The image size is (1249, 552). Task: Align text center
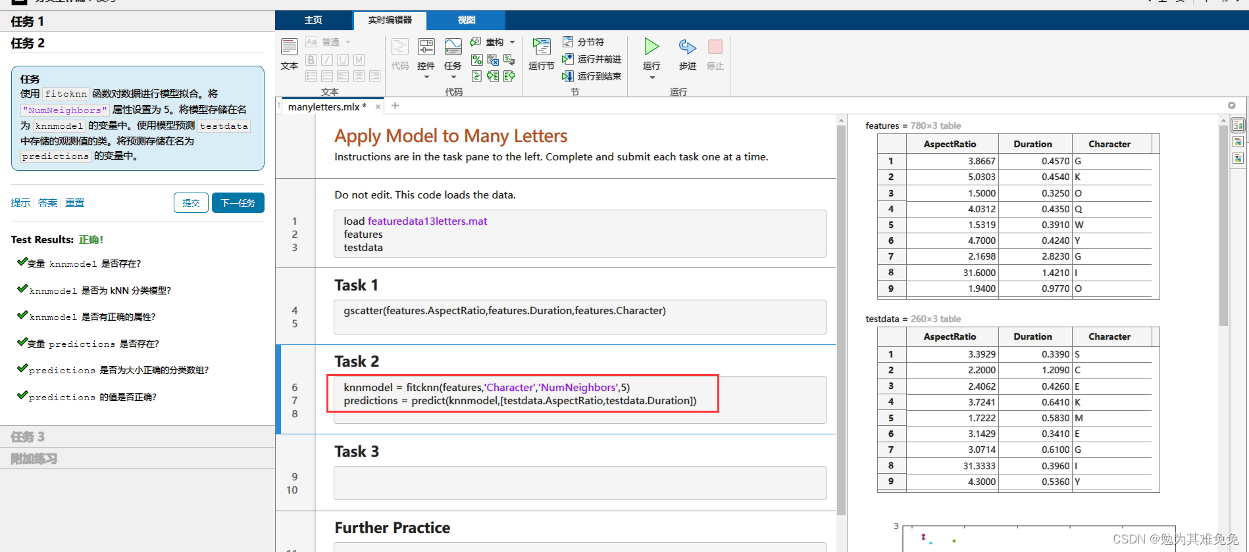point(359,76)
